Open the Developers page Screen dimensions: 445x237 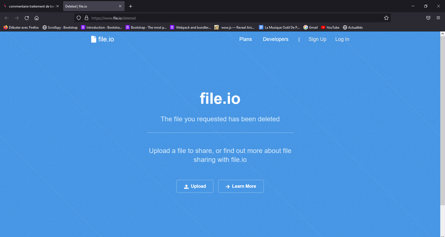tap(276, 39)
